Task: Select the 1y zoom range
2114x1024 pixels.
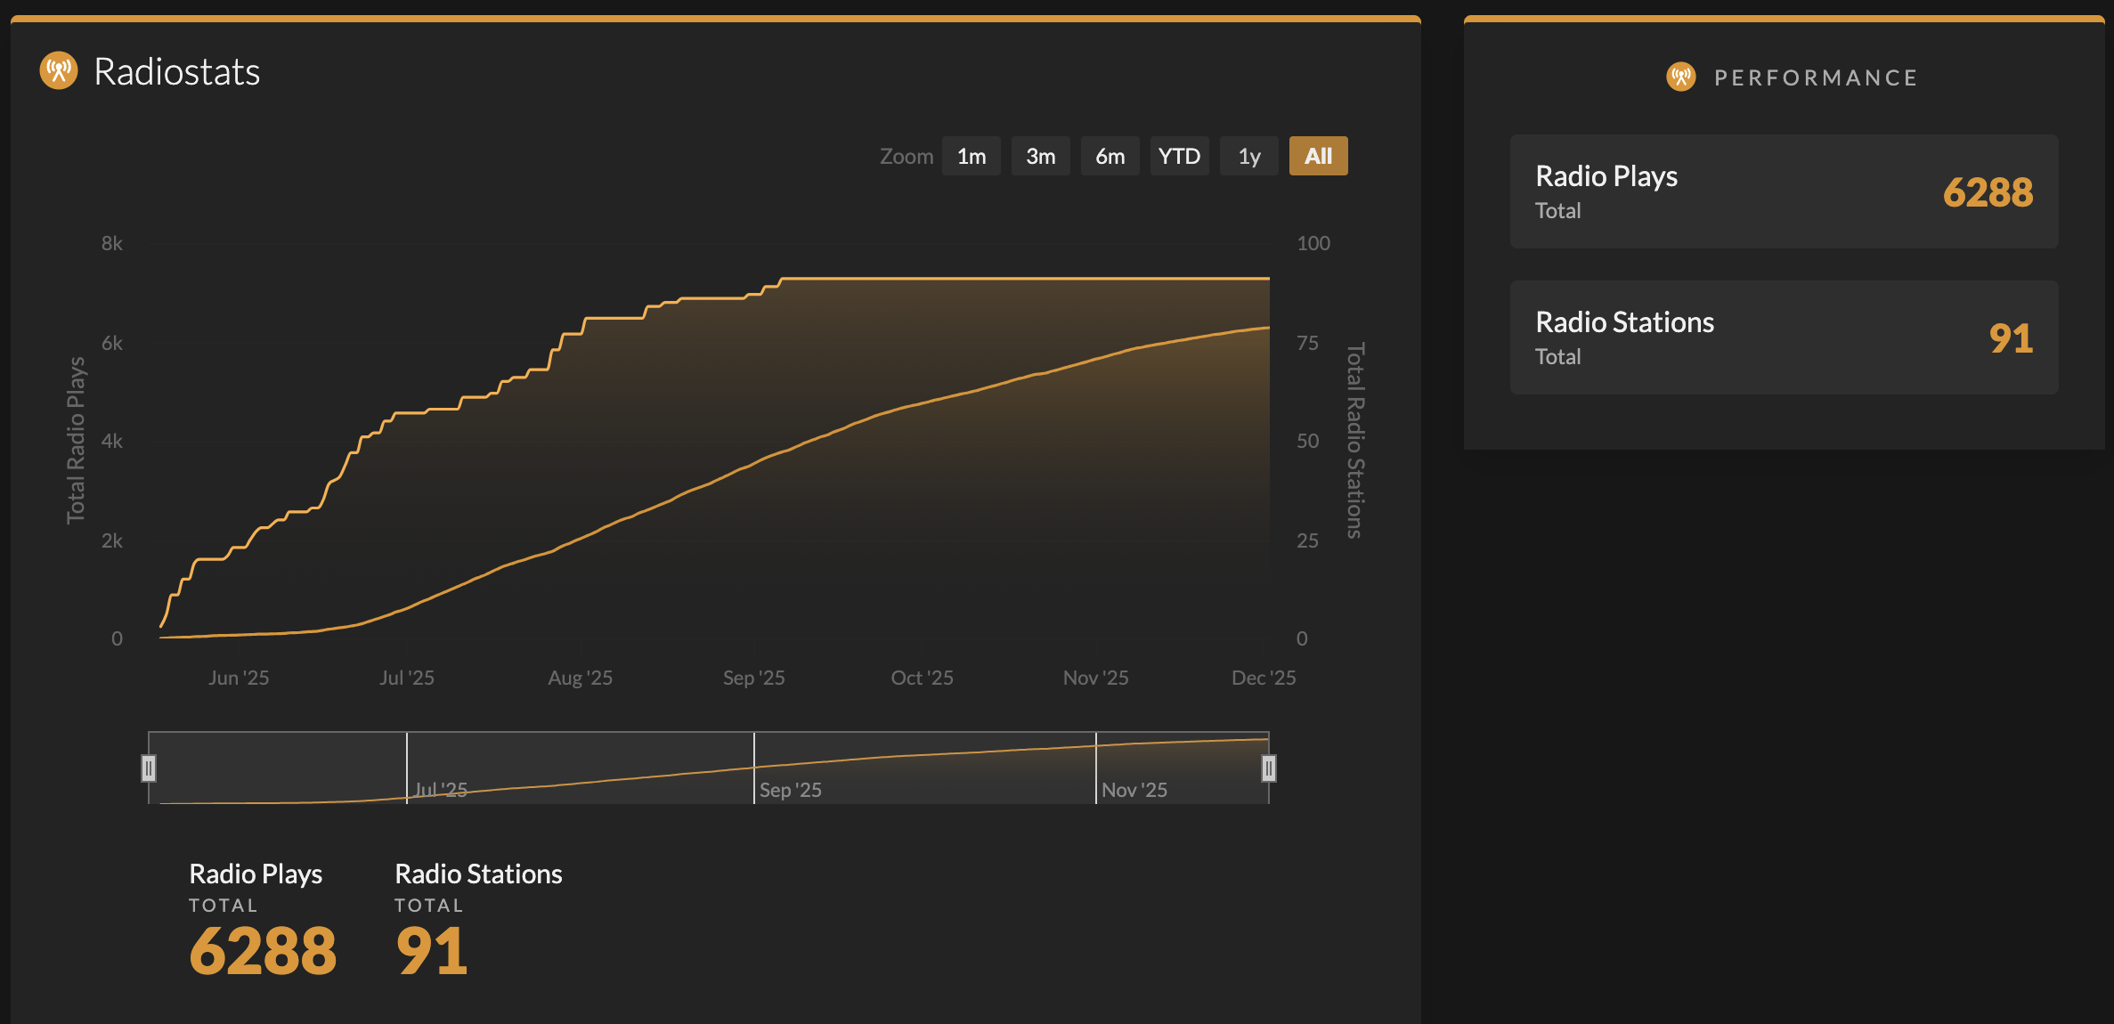Action: tap(1248, 156)
